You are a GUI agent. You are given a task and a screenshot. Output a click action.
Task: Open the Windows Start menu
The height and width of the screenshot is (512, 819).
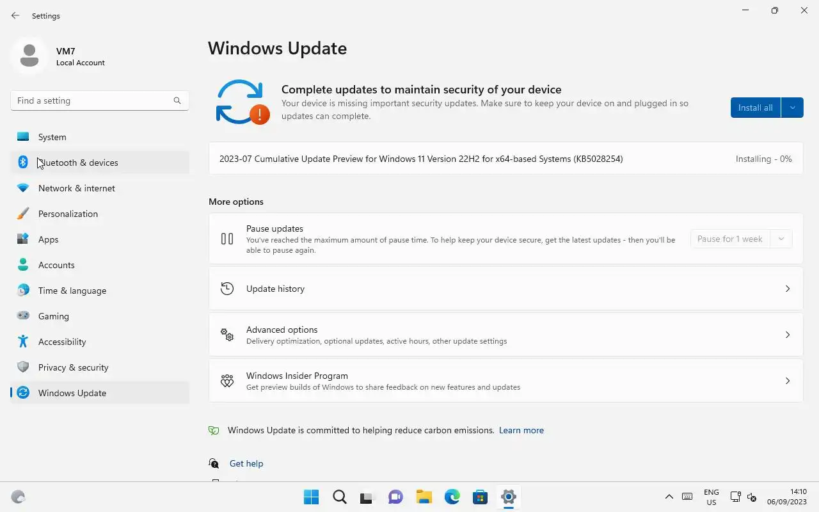click(312, 497)
